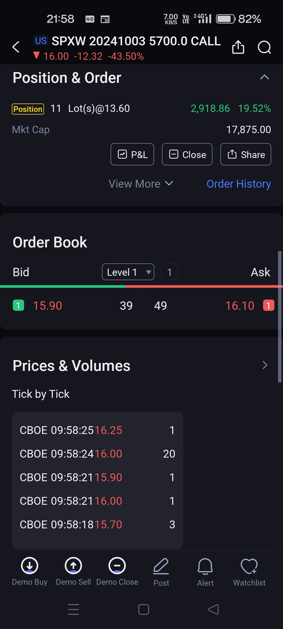This screenshot has height=629, width=283.
Task: Tap the Demo Close icon
Action: [117, 566]
